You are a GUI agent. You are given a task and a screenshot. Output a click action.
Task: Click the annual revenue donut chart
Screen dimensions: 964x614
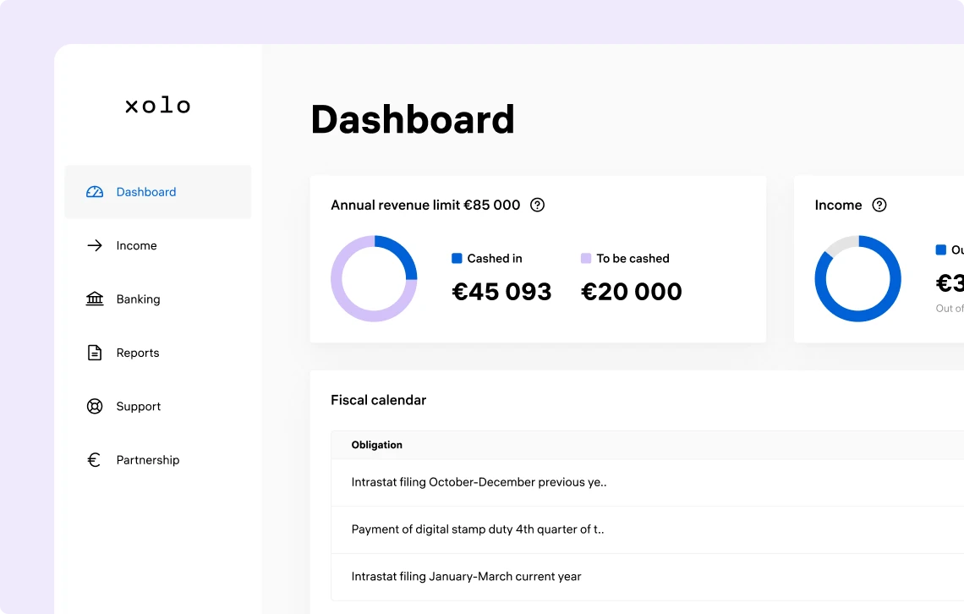375,279
